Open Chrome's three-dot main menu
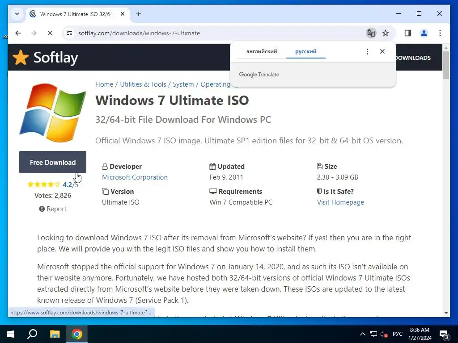The height and width of the screenshot is (343, 458). (440, 33)
